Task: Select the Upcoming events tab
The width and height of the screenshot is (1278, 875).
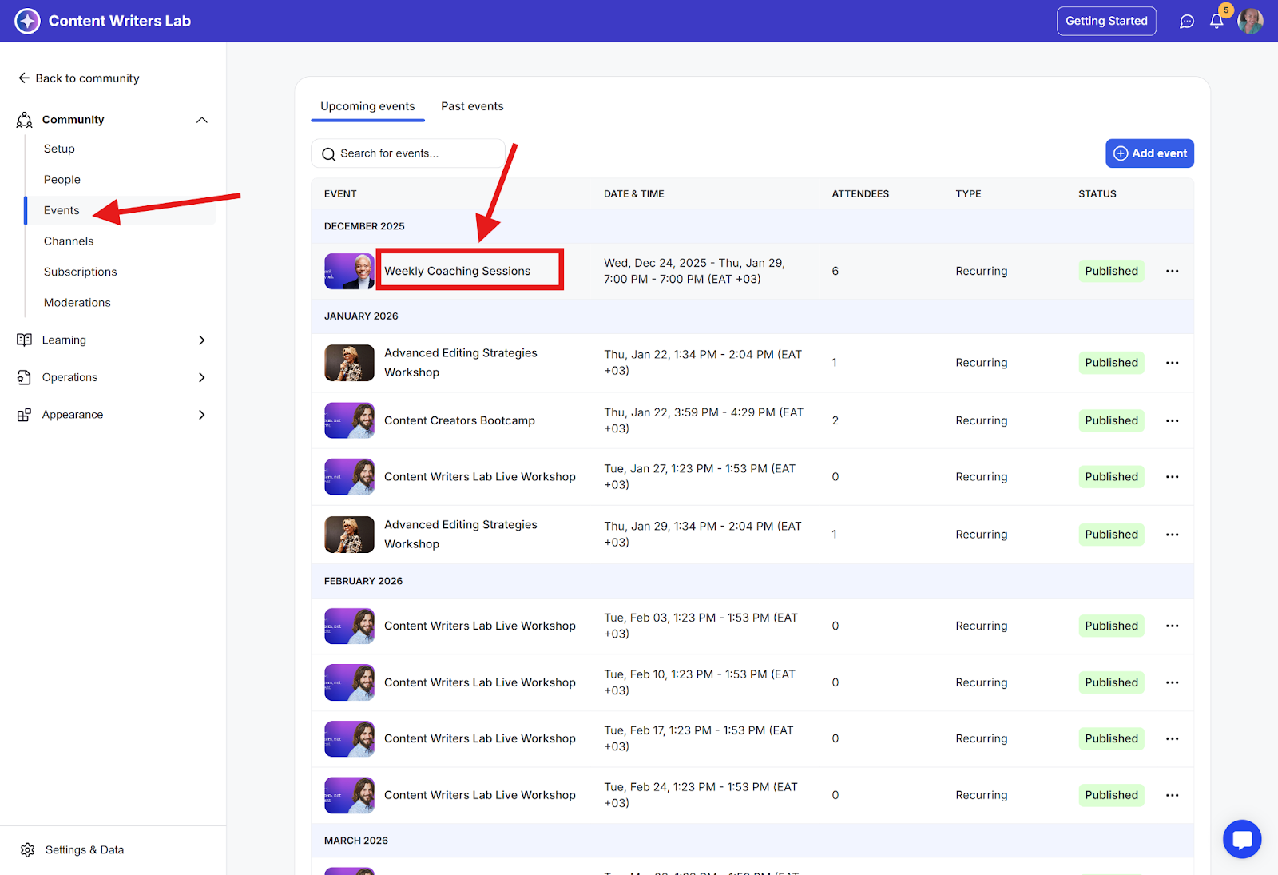Action: pos(367,106)
